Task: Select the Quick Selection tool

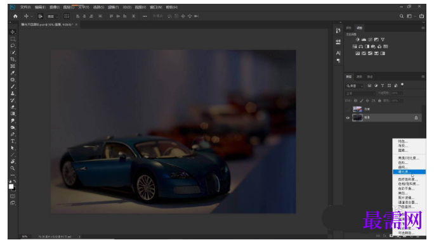Action: [x=13, y=53]
